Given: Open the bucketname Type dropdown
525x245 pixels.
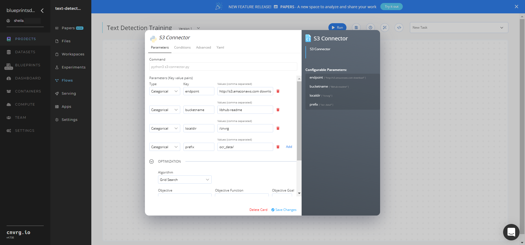Looking at the screenshot, I should (165, 110).
